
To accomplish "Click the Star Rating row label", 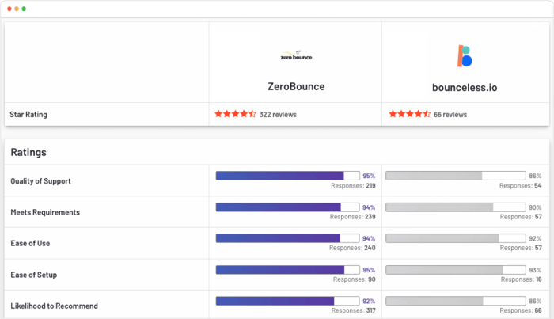I will point(28,115).
